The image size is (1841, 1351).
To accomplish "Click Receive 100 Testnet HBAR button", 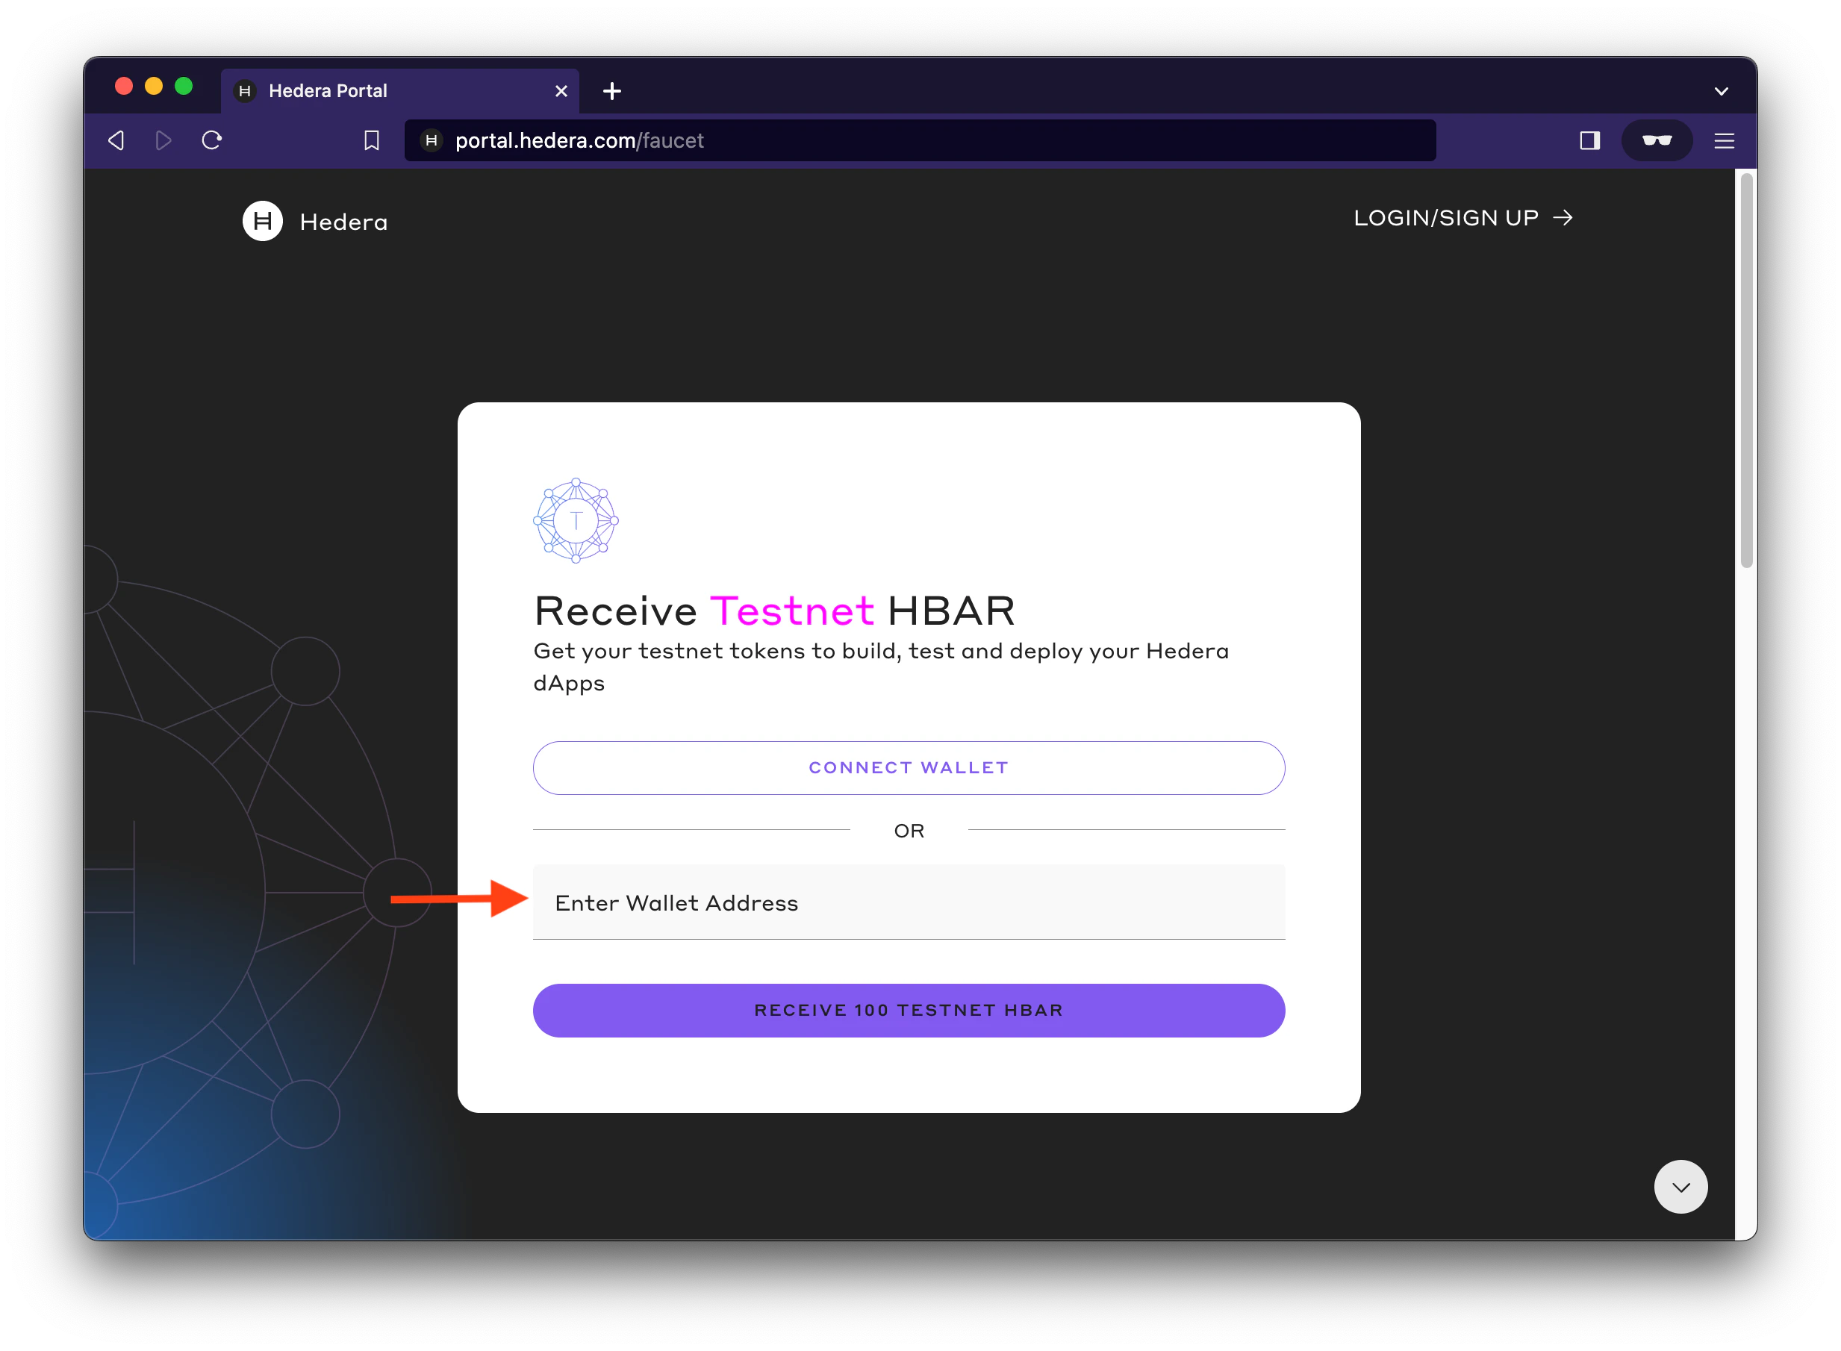I will [908, 1010].
